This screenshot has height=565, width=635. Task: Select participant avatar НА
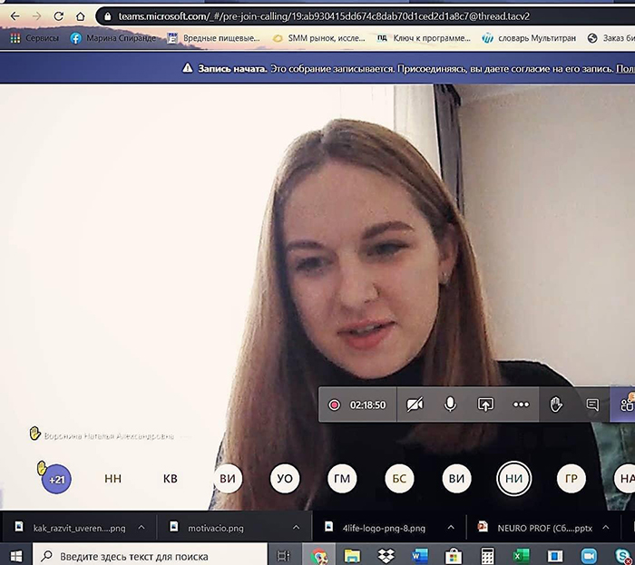[x=625, y=479]
